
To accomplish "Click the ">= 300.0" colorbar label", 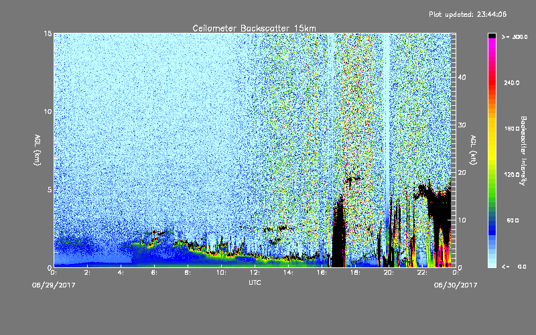I will 515,37.
